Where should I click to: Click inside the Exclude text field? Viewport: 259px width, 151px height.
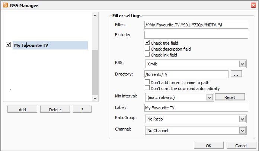(x=196, y=35)
